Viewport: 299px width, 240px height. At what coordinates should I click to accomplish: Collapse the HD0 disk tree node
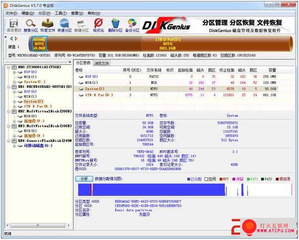(x=8, y=67)
